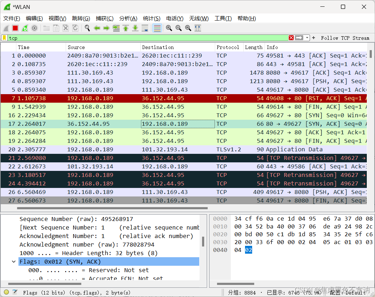Click the expert information status circle
Screen dimensions: 375x297
pyautogui.click(x=6, y=292)
